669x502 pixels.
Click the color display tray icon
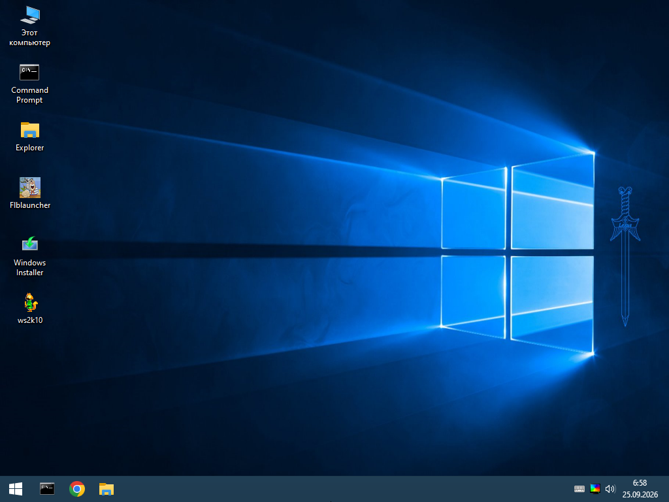coord(595,489)
